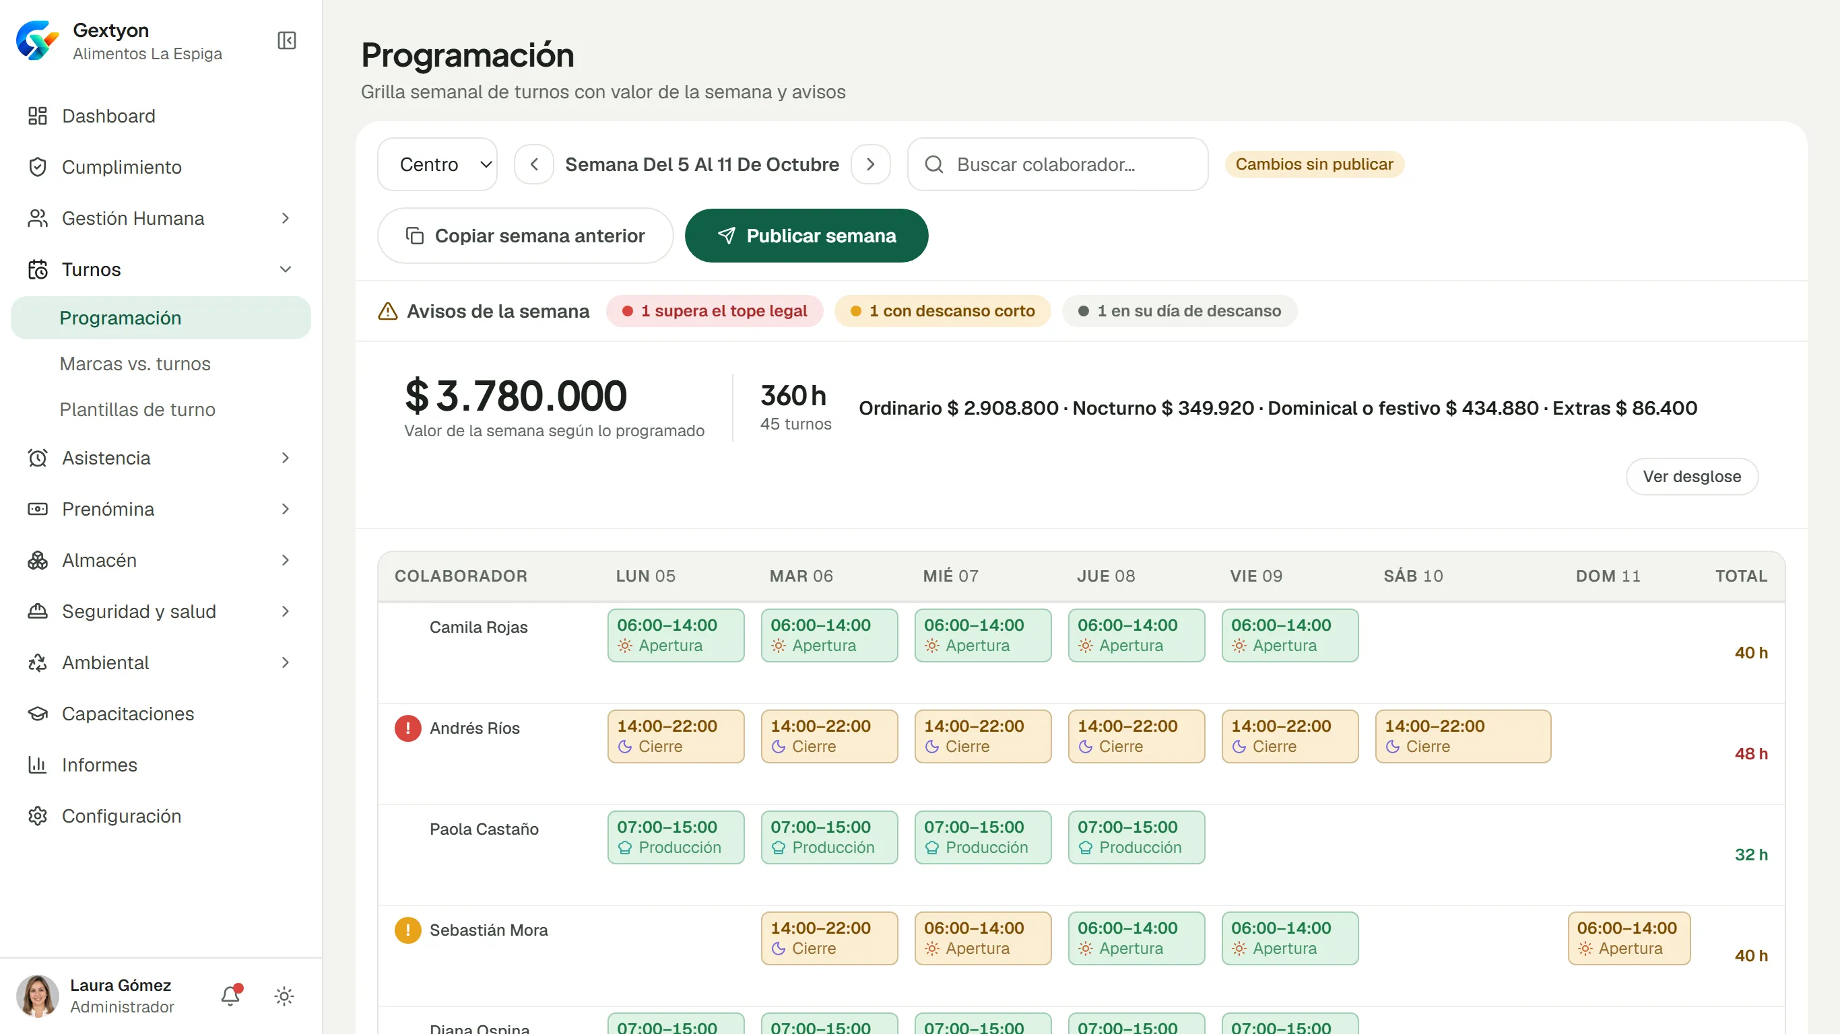Viewport: 1840px width, 1034px height.
Task: Open the Centro location dropdown
Action: click(x=437, y=164)
